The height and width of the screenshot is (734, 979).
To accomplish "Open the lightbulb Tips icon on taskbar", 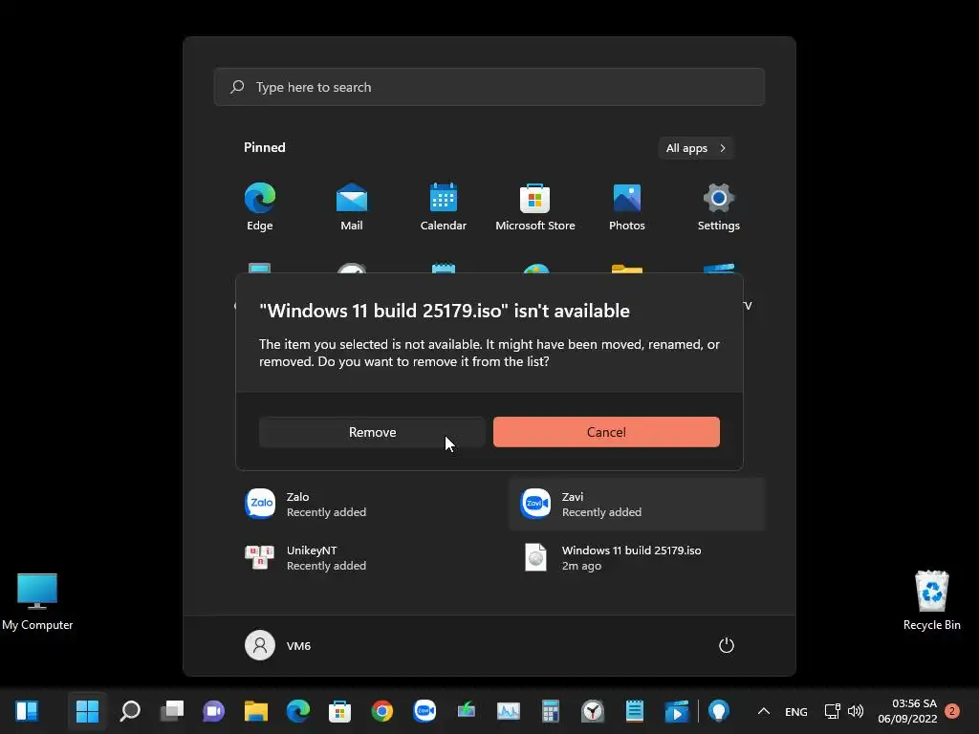I will (x=719, y=711).
